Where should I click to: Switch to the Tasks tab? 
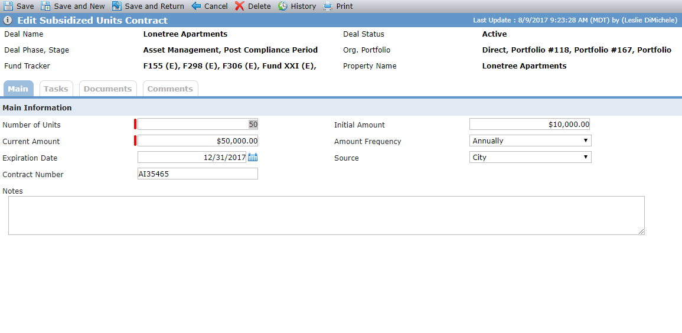(x=56, y=89)
